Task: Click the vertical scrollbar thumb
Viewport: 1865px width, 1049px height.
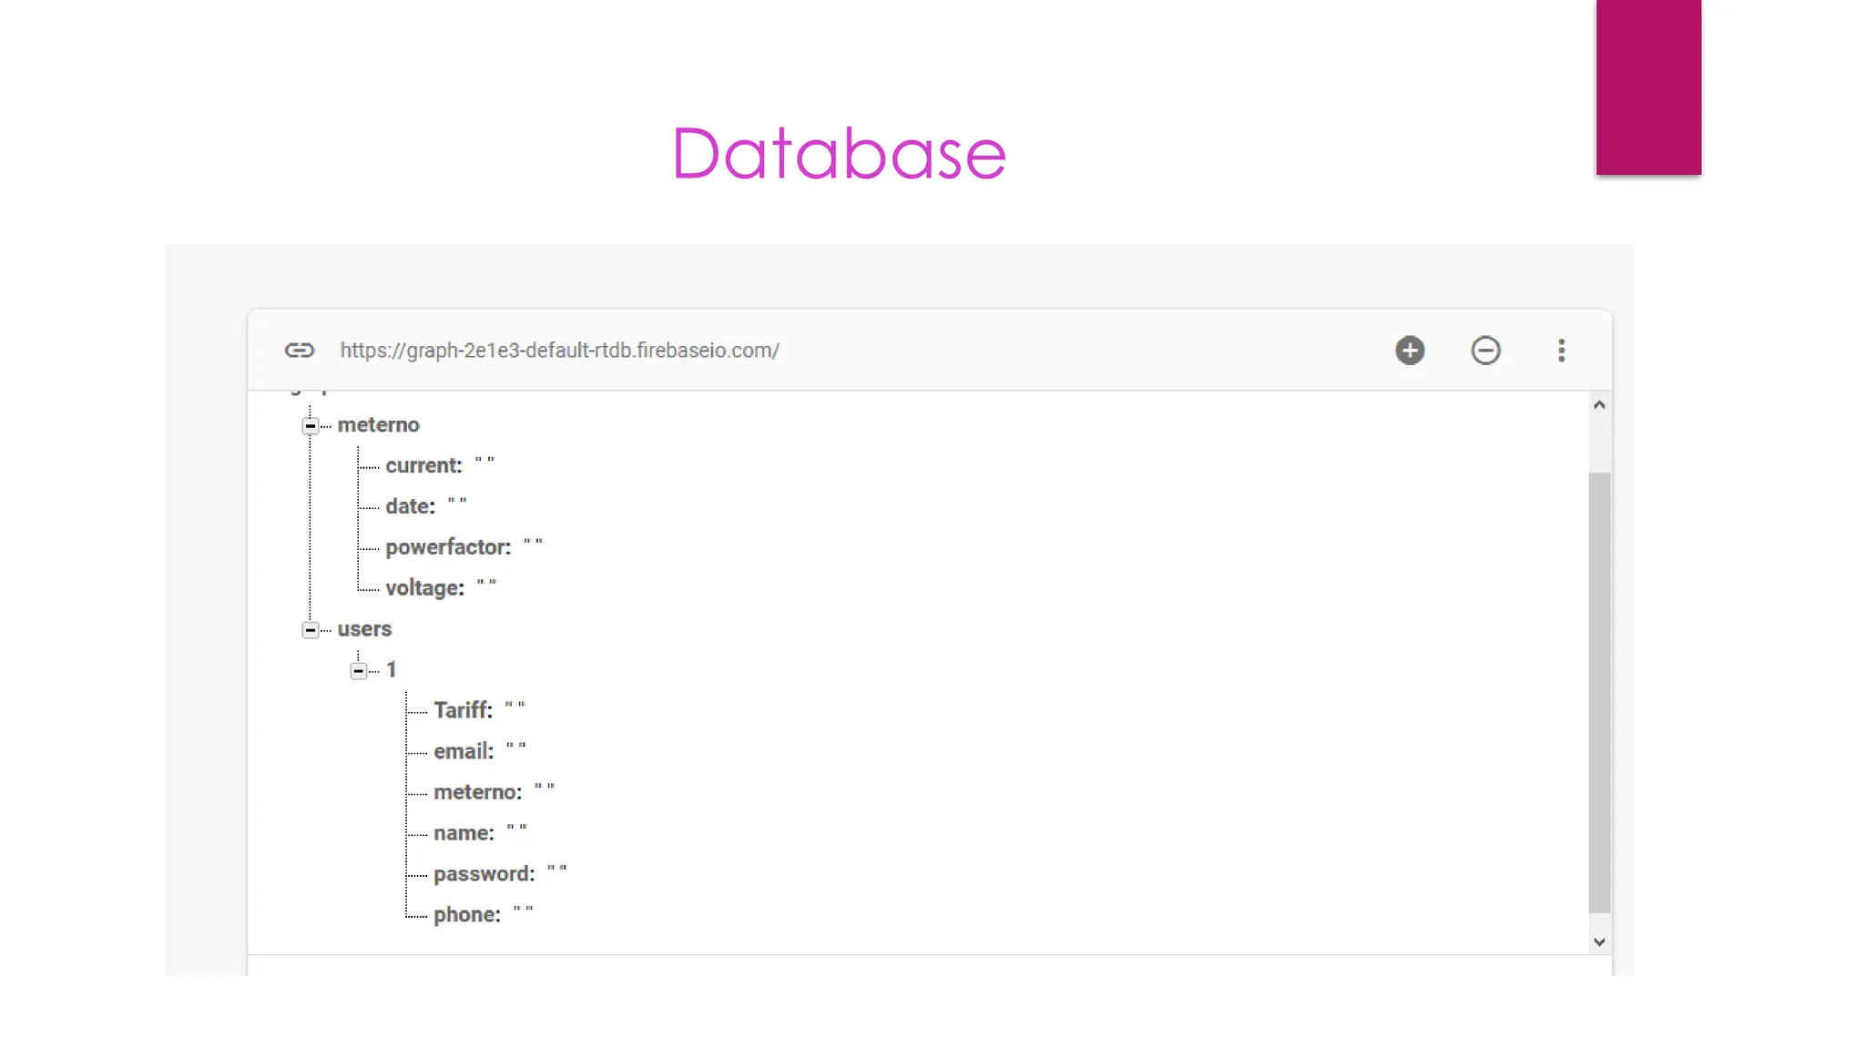Action: click(x=1599, y=692)
